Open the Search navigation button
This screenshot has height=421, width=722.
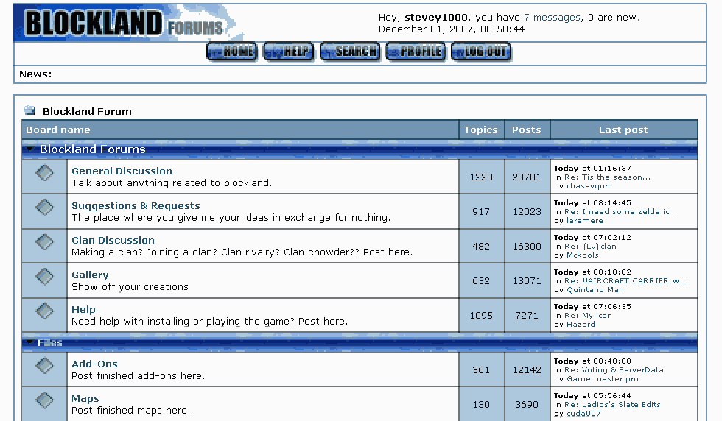click(350, 52)
